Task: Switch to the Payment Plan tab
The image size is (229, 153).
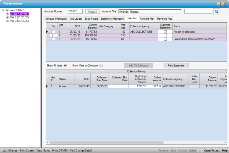Action: pos(147,19)
